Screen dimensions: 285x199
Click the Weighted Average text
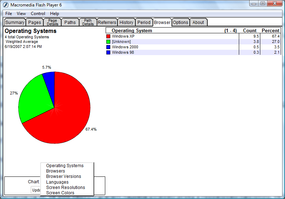pos(22,42)
